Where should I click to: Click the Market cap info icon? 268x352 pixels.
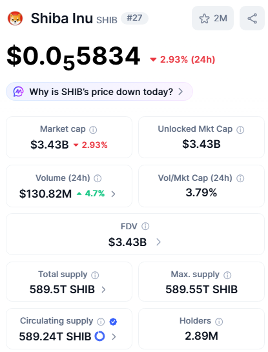point(93,130)
